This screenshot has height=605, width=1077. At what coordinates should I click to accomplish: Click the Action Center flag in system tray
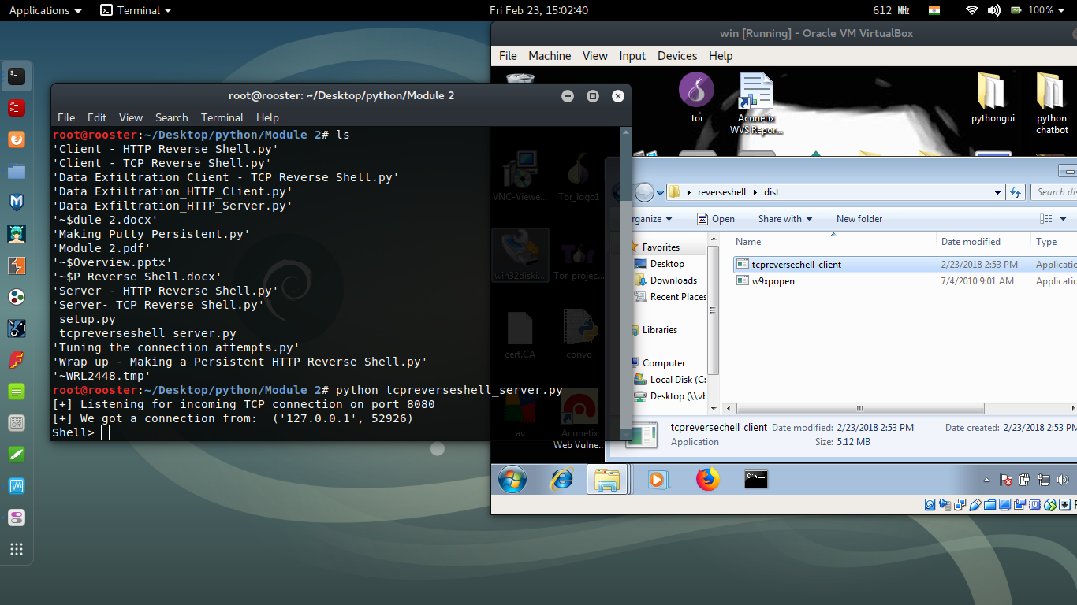point(1005,480)
